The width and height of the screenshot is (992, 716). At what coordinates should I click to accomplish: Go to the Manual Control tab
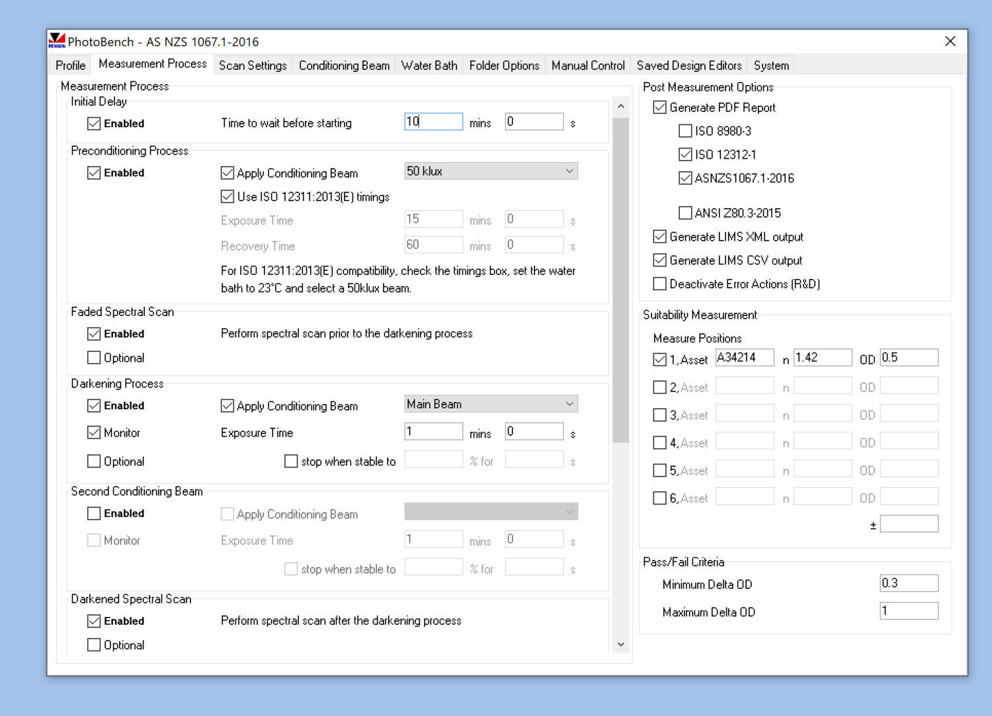tap(587, 65)
